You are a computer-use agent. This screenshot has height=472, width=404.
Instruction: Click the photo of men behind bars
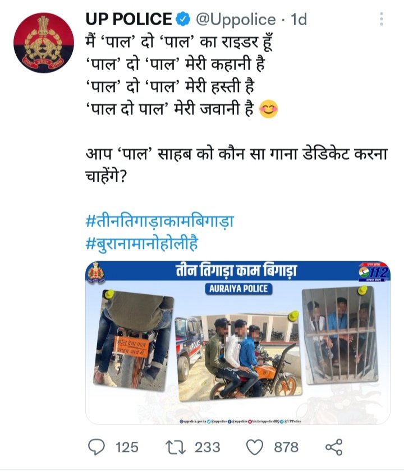pos(340,335)
